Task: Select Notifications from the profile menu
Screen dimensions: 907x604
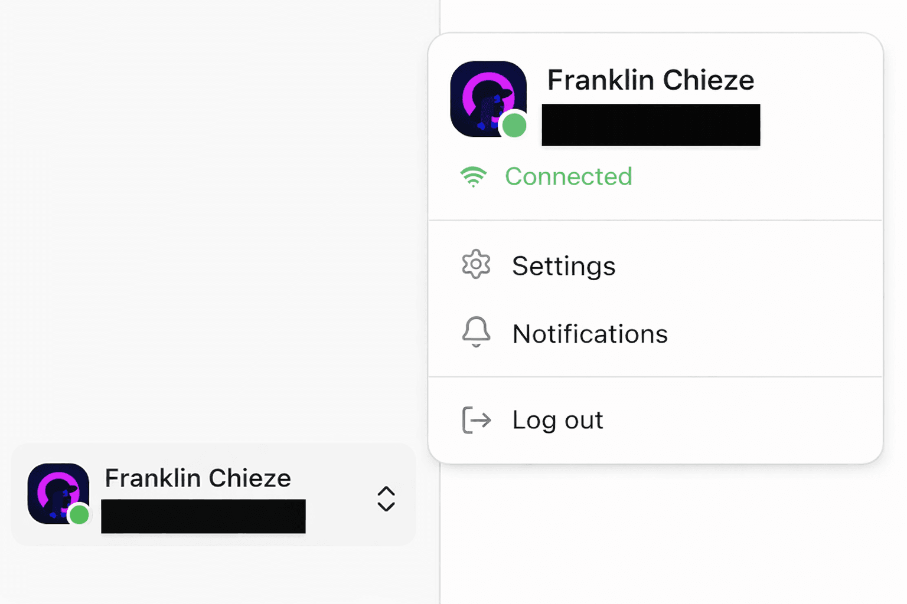Action: tap(589, 333)
